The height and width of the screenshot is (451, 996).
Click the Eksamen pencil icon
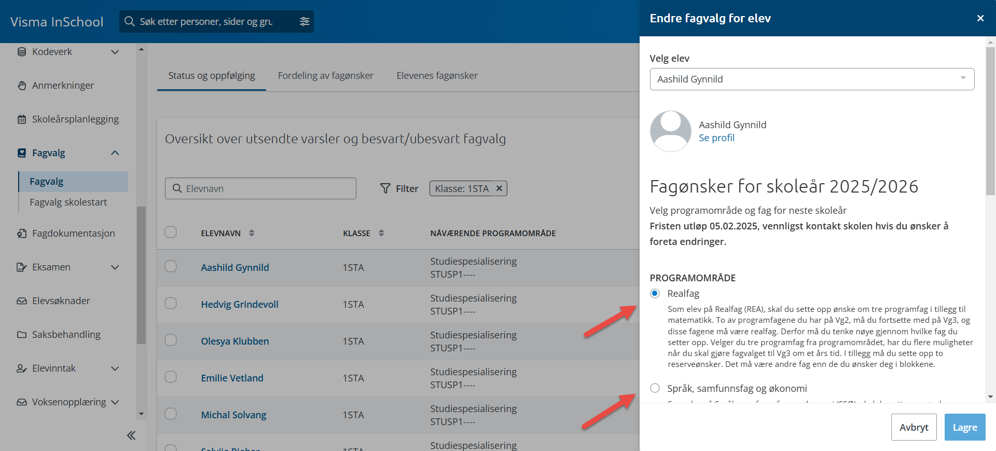pyautogui.click(x=22, y=267)
